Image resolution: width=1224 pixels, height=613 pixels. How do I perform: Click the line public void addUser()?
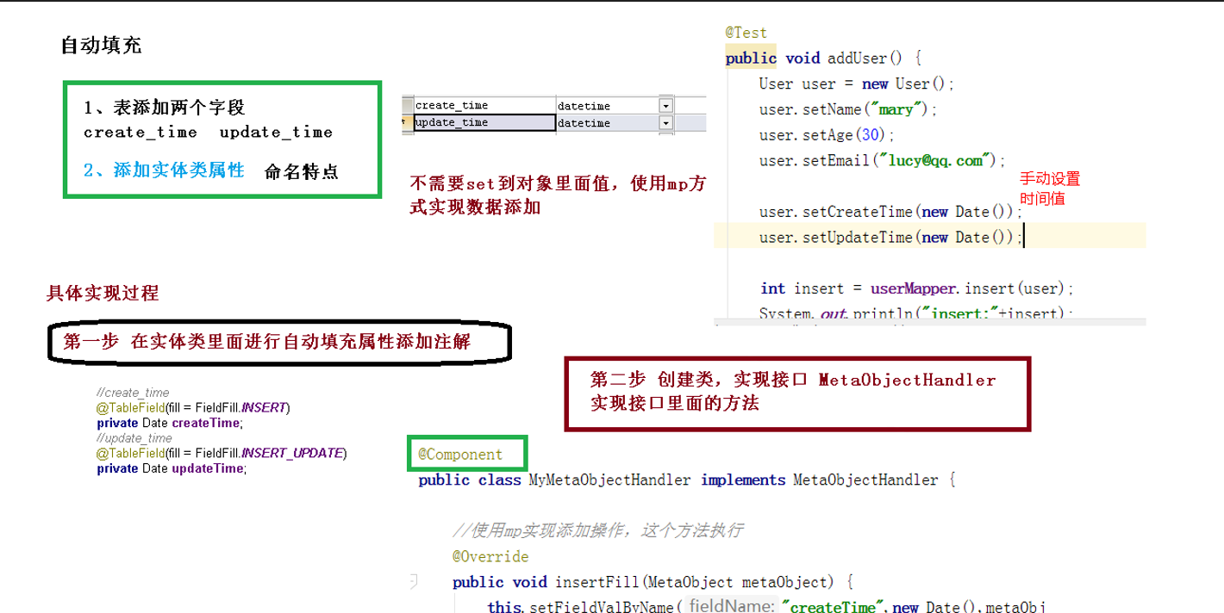click(824, 59)
